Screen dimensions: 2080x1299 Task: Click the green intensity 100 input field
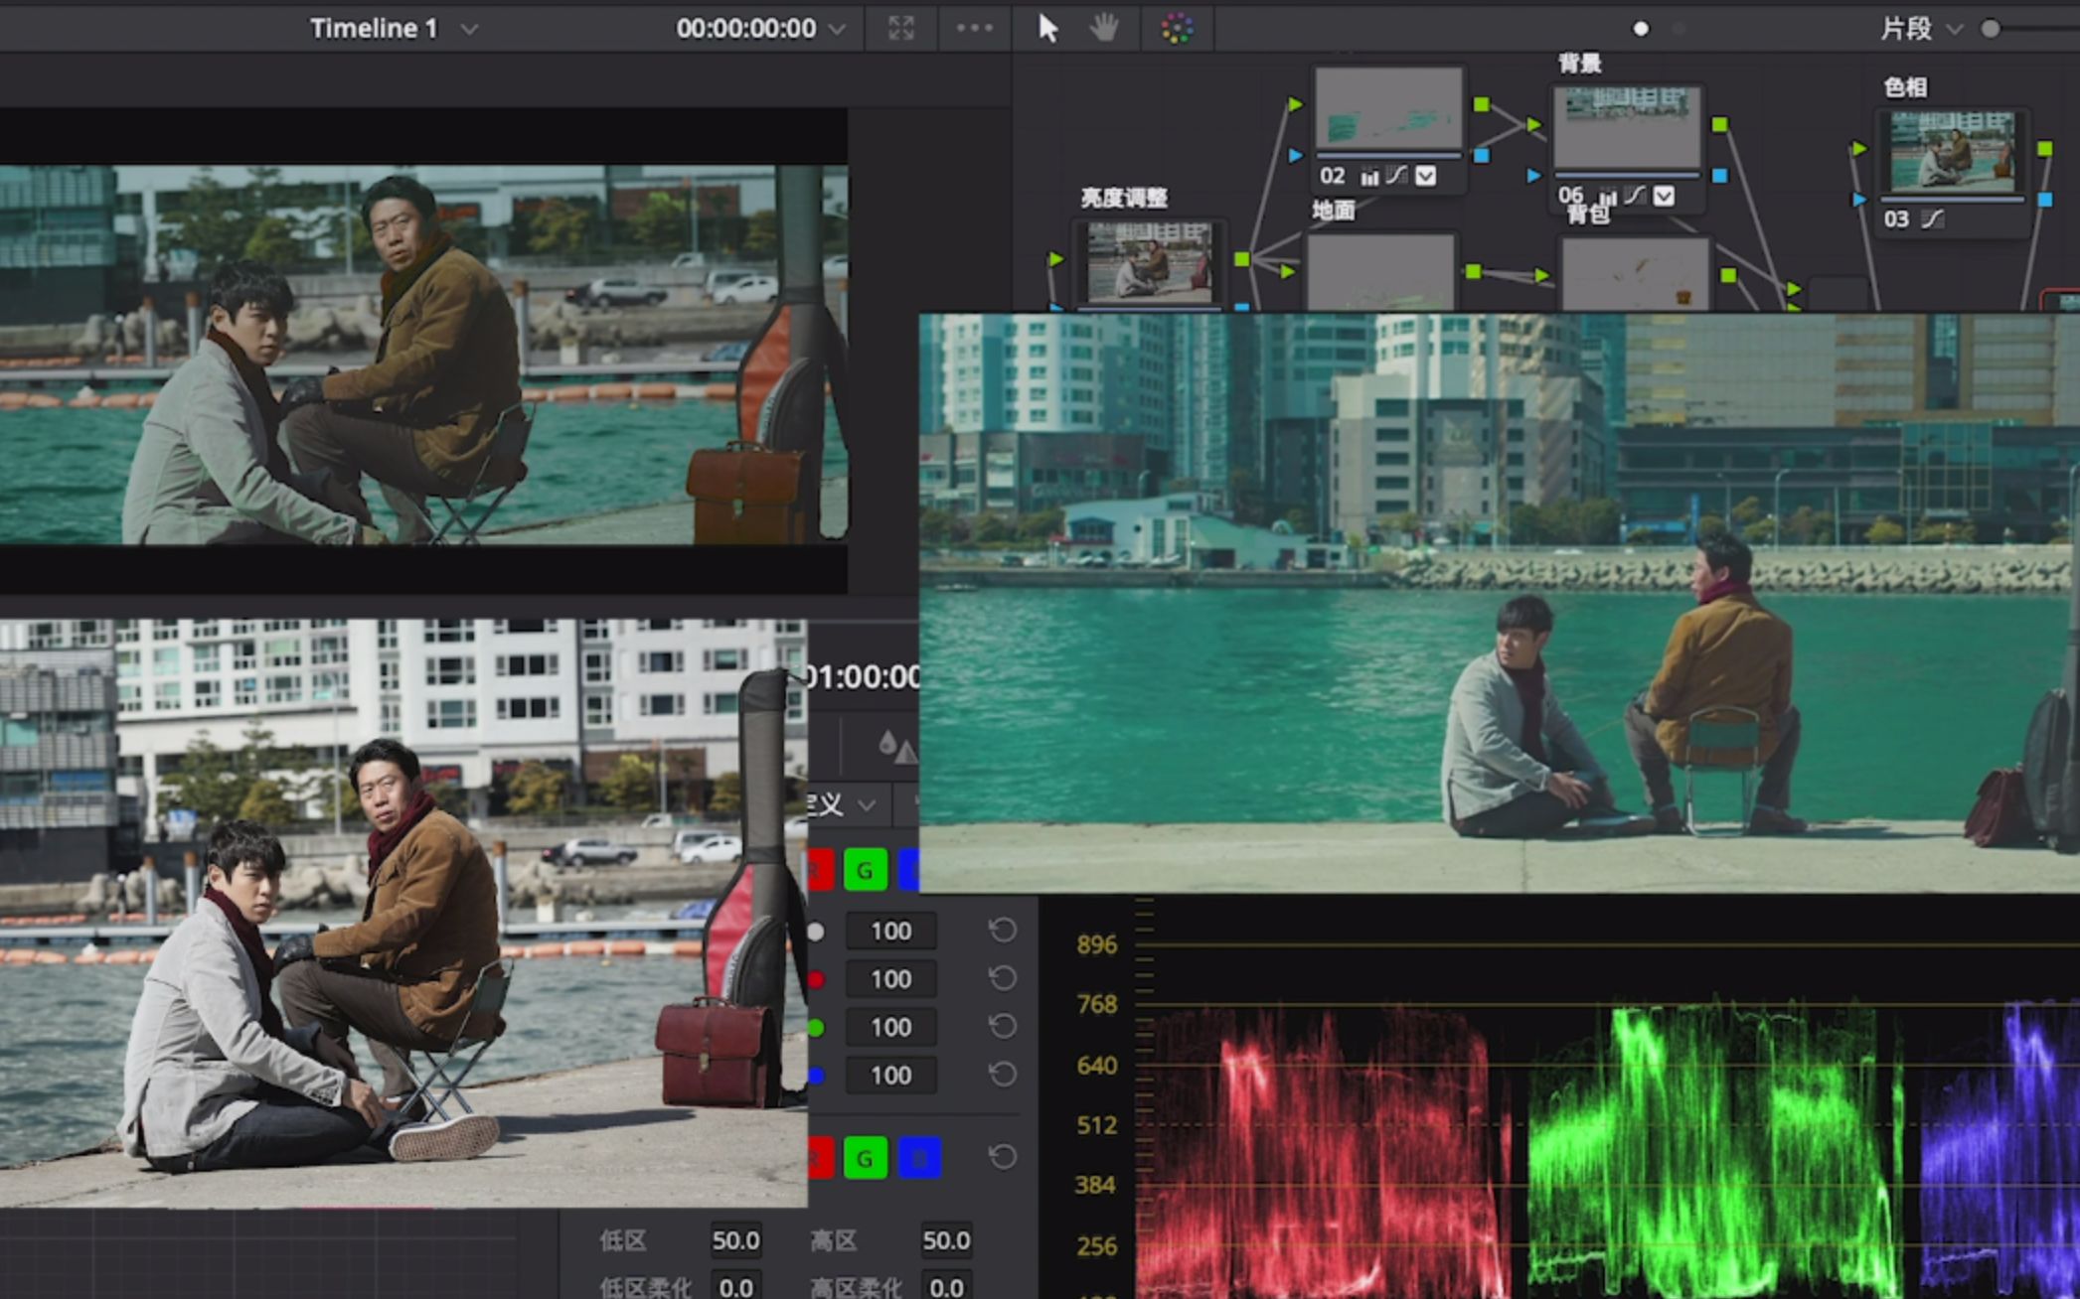point(890,1026)
